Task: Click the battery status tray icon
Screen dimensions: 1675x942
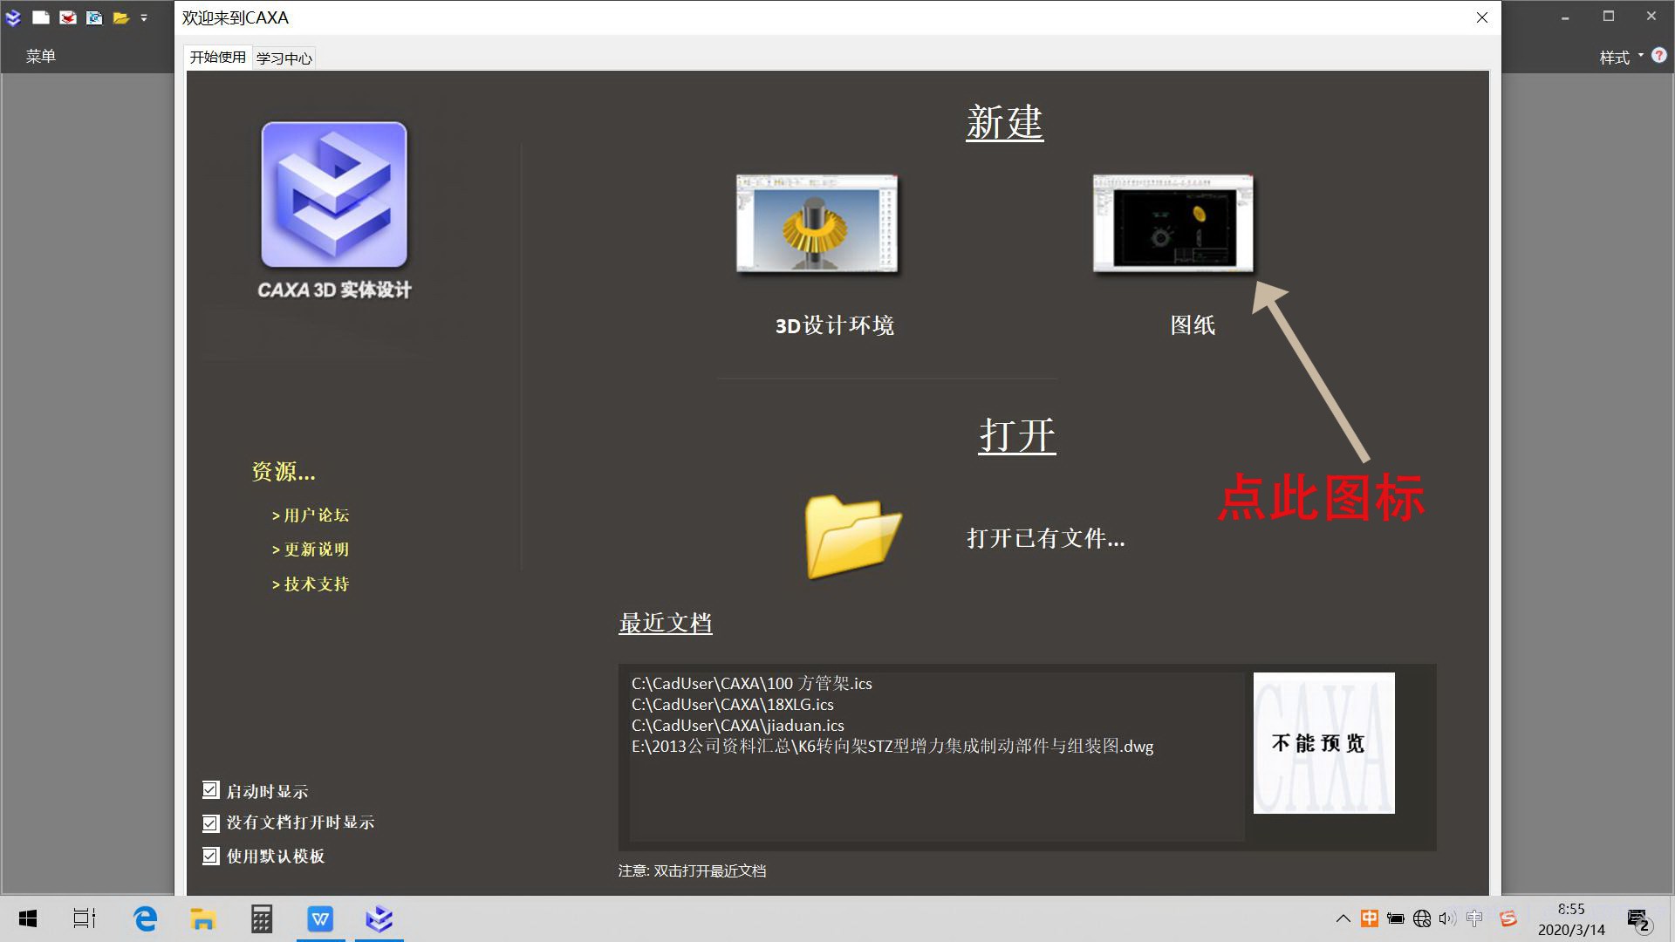Action: click(1396, 918)
